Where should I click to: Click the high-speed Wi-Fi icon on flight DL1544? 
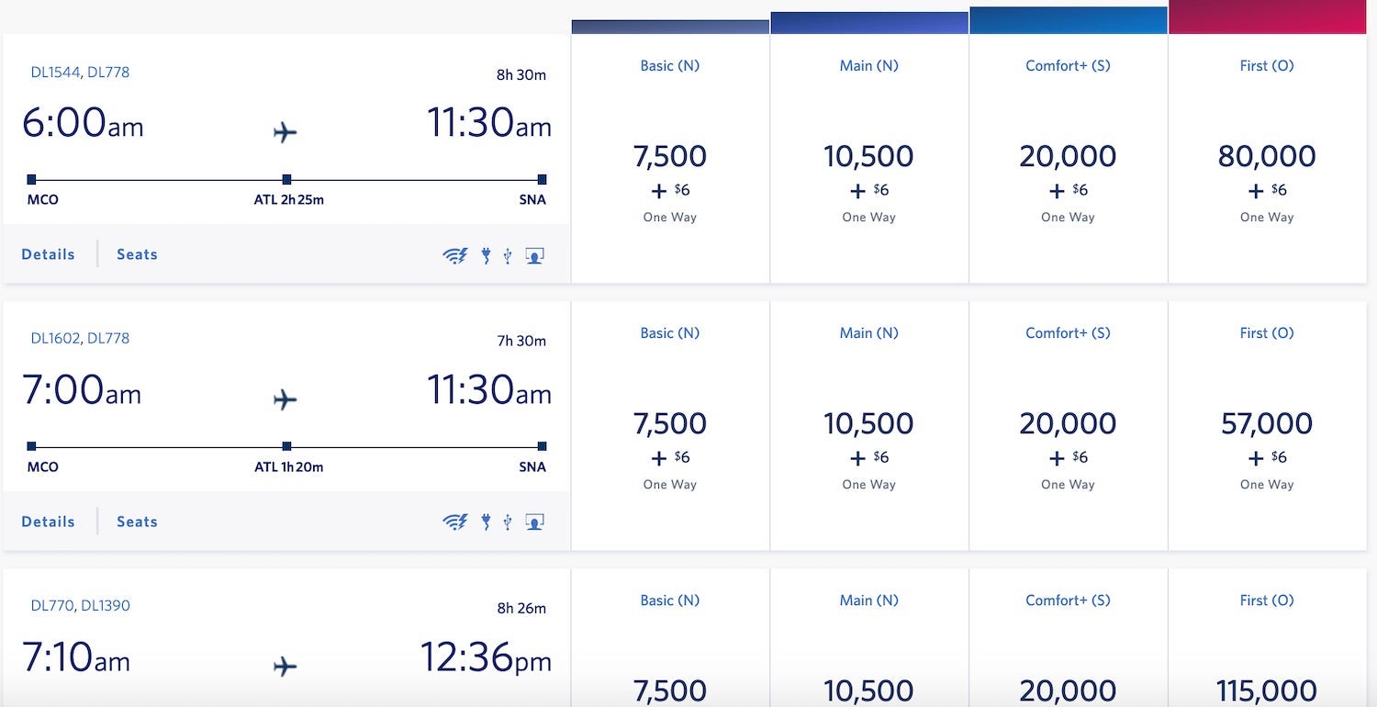[x=456, y=254]
